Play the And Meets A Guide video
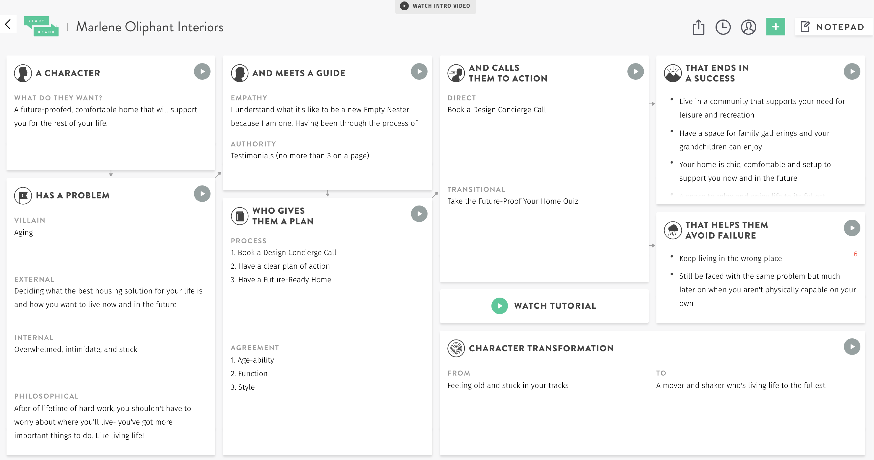 [x=419, y=71]
